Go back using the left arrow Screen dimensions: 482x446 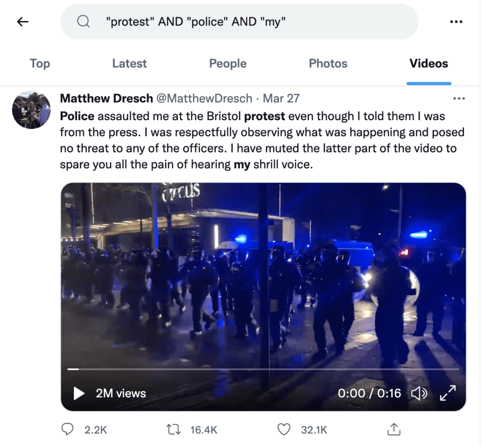pyautogui.click(x=23, y=22)
